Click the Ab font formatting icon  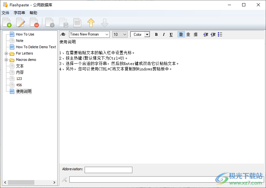tap(63, 34)
